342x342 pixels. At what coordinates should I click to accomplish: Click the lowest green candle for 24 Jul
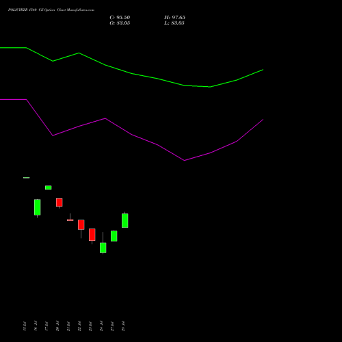(103, 248)
